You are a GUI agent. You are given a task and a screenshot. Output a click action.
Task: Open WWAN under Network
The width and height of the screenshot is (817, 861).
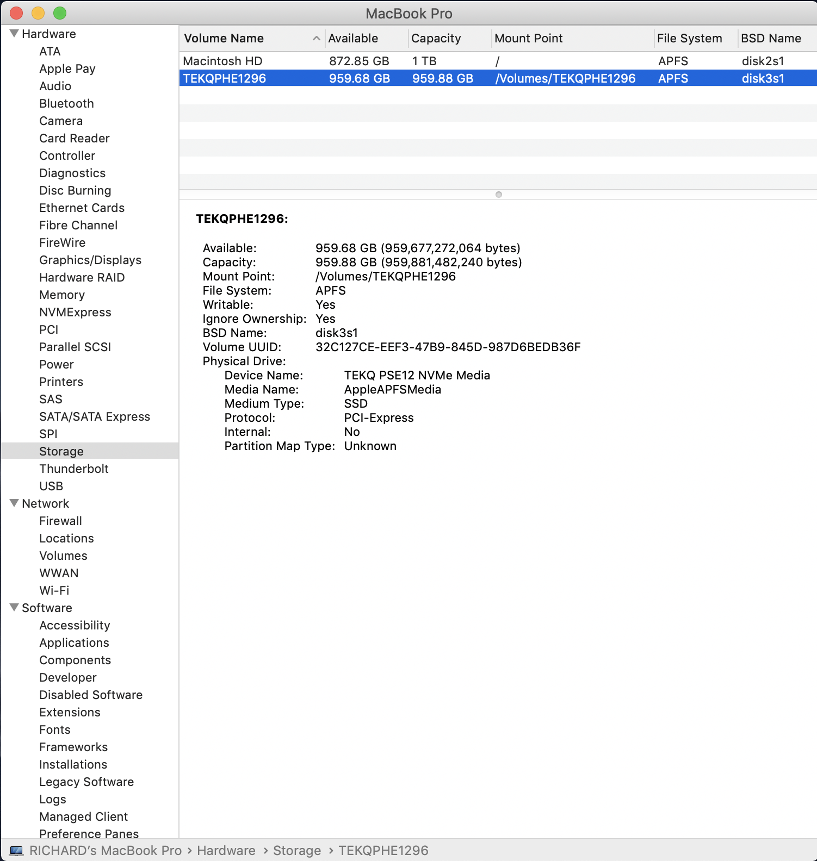[x=59, y=573]
